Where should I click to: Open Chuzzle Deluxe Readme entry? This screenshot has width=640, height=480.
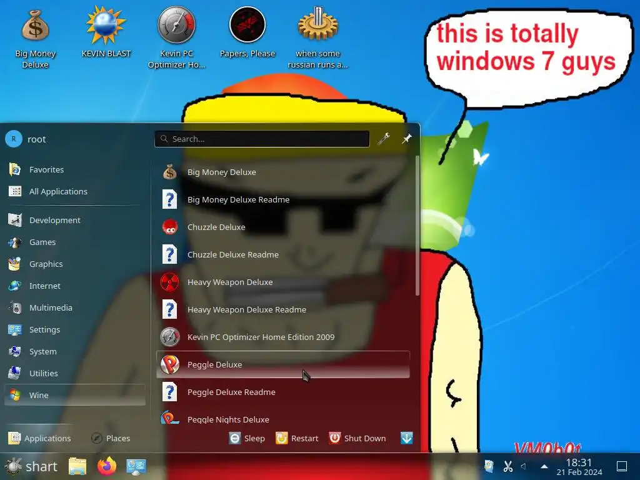tap(283, 255)
